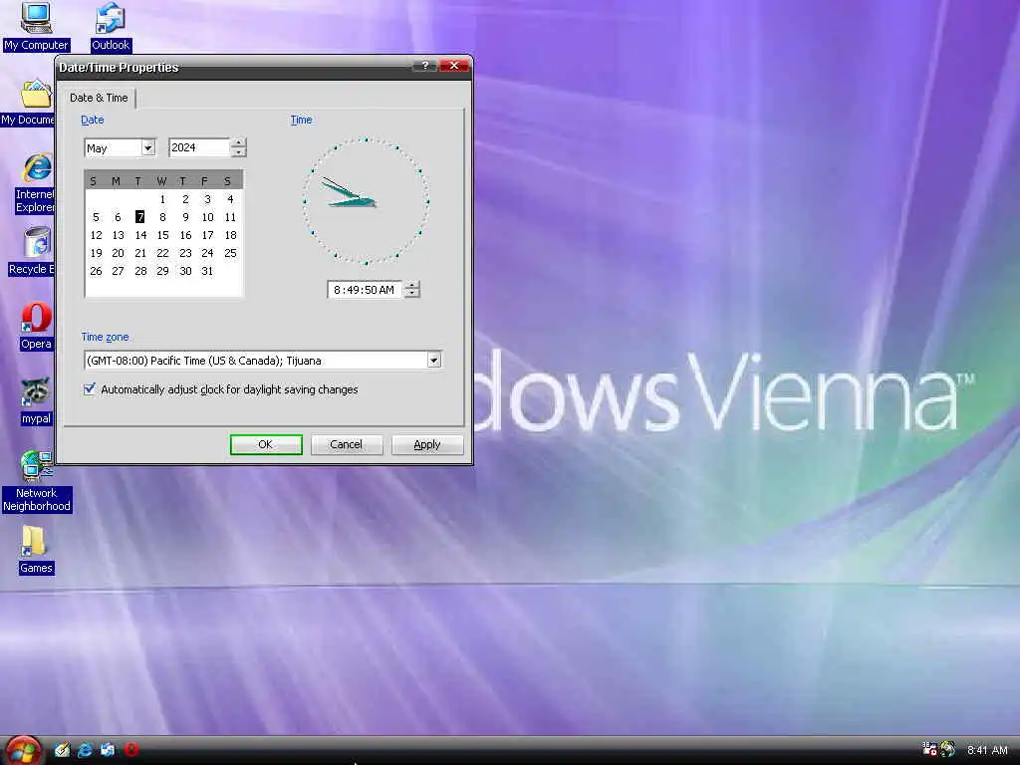Image resolution: width=1020 pixels, height=765 pixels.
Task: Select day 29 in the calendar
Action: [x=162, y=271]
